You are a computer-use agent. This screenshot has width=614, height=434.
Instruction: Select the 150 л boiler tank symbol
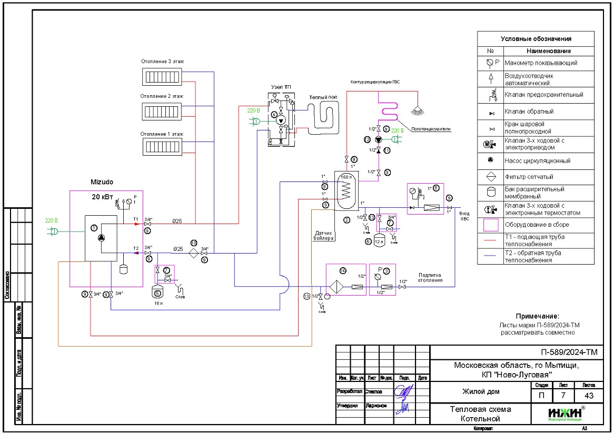[345, 190]
